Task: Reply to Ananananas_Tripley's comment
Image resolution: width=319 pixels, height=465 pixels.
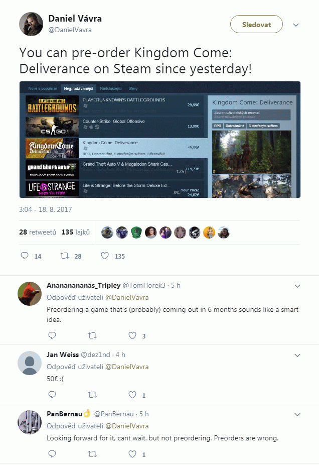Action: click(52, 335)
